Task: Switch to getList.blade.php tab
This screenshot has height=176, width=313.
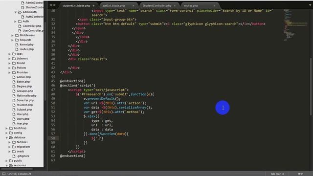Action: pyautogui.click(x=114, y=6)
